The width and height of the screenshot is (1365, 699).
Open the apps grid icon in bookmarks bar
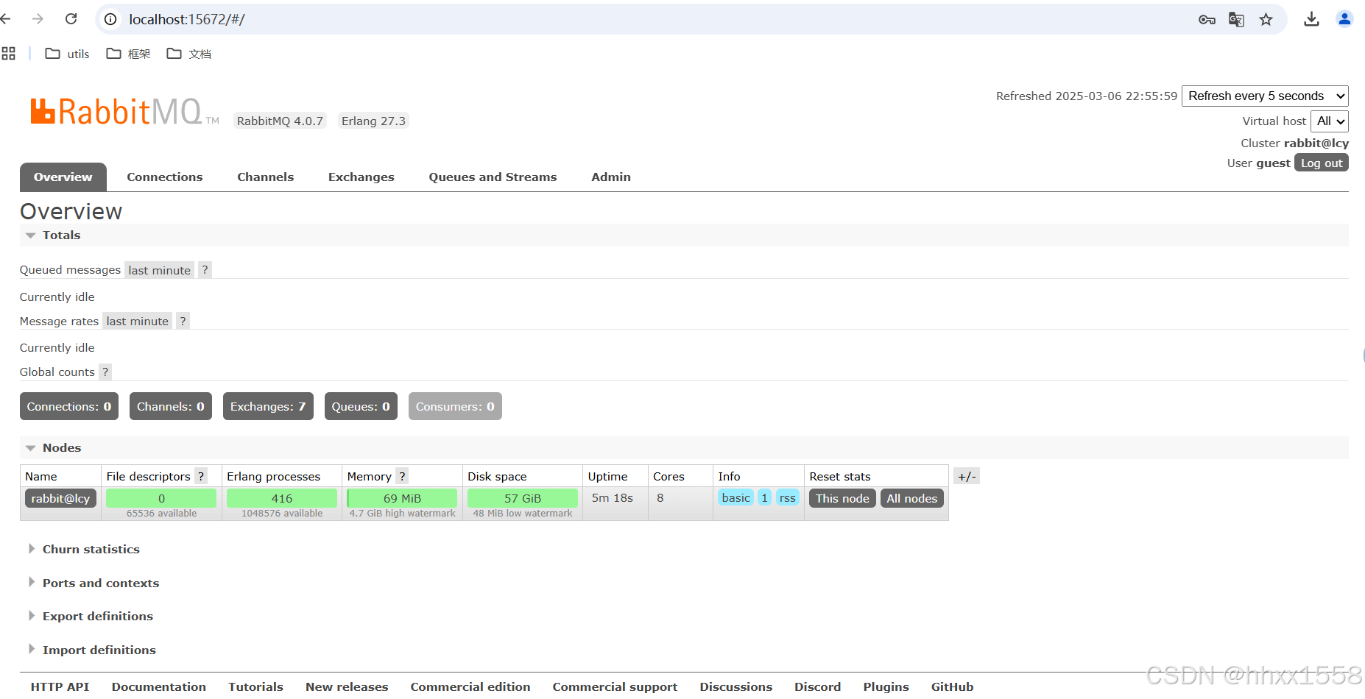[9, 54]
